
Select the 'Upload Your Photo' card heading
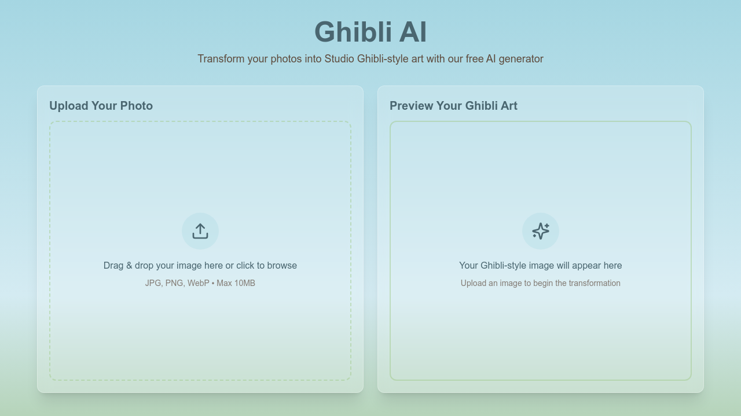pos(101,106)
